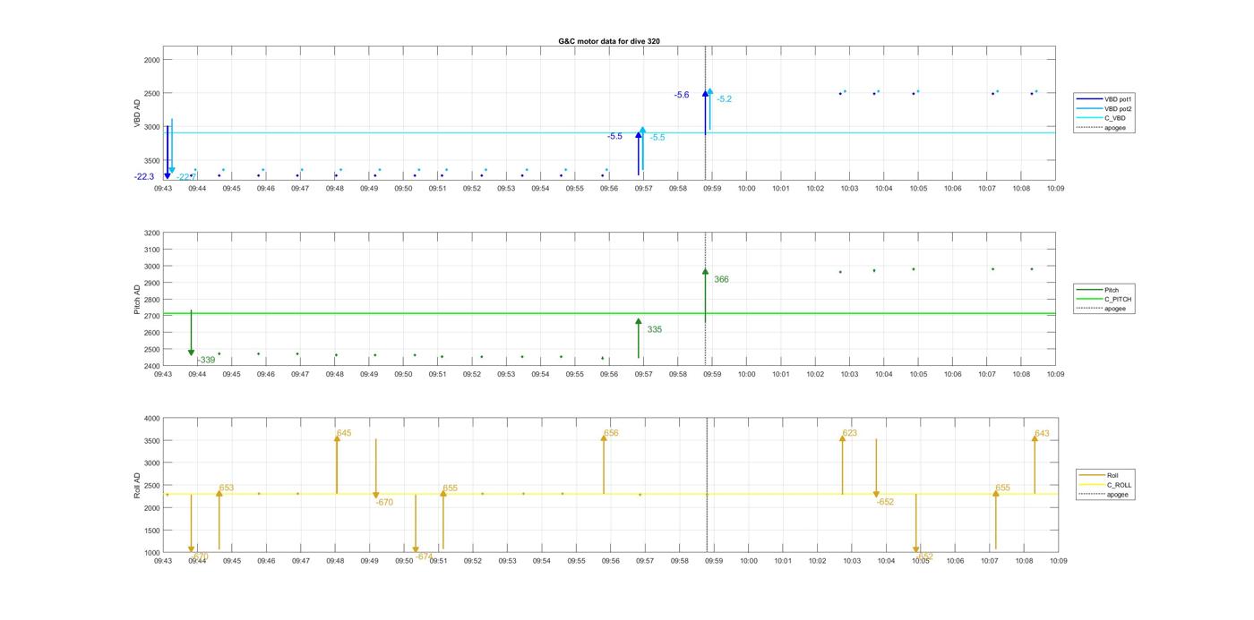
Task: Click the '4000' tick on Roll axis
Action: (151, 419)
